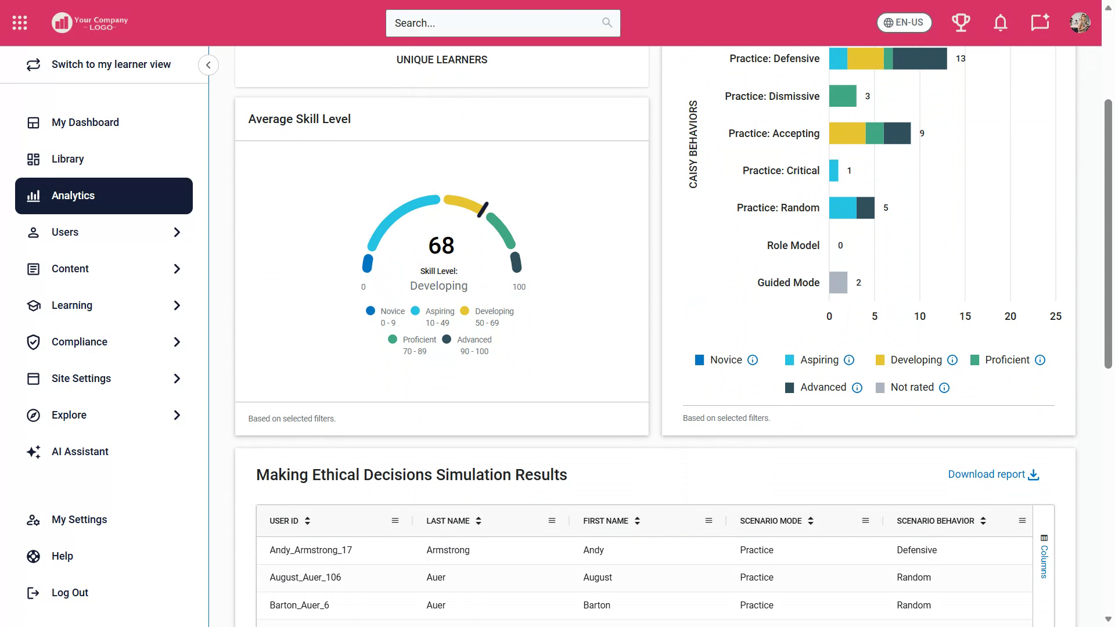Open the notifications bell icon
This screenshot has width=1115, height=627.
pos(1000,23)
